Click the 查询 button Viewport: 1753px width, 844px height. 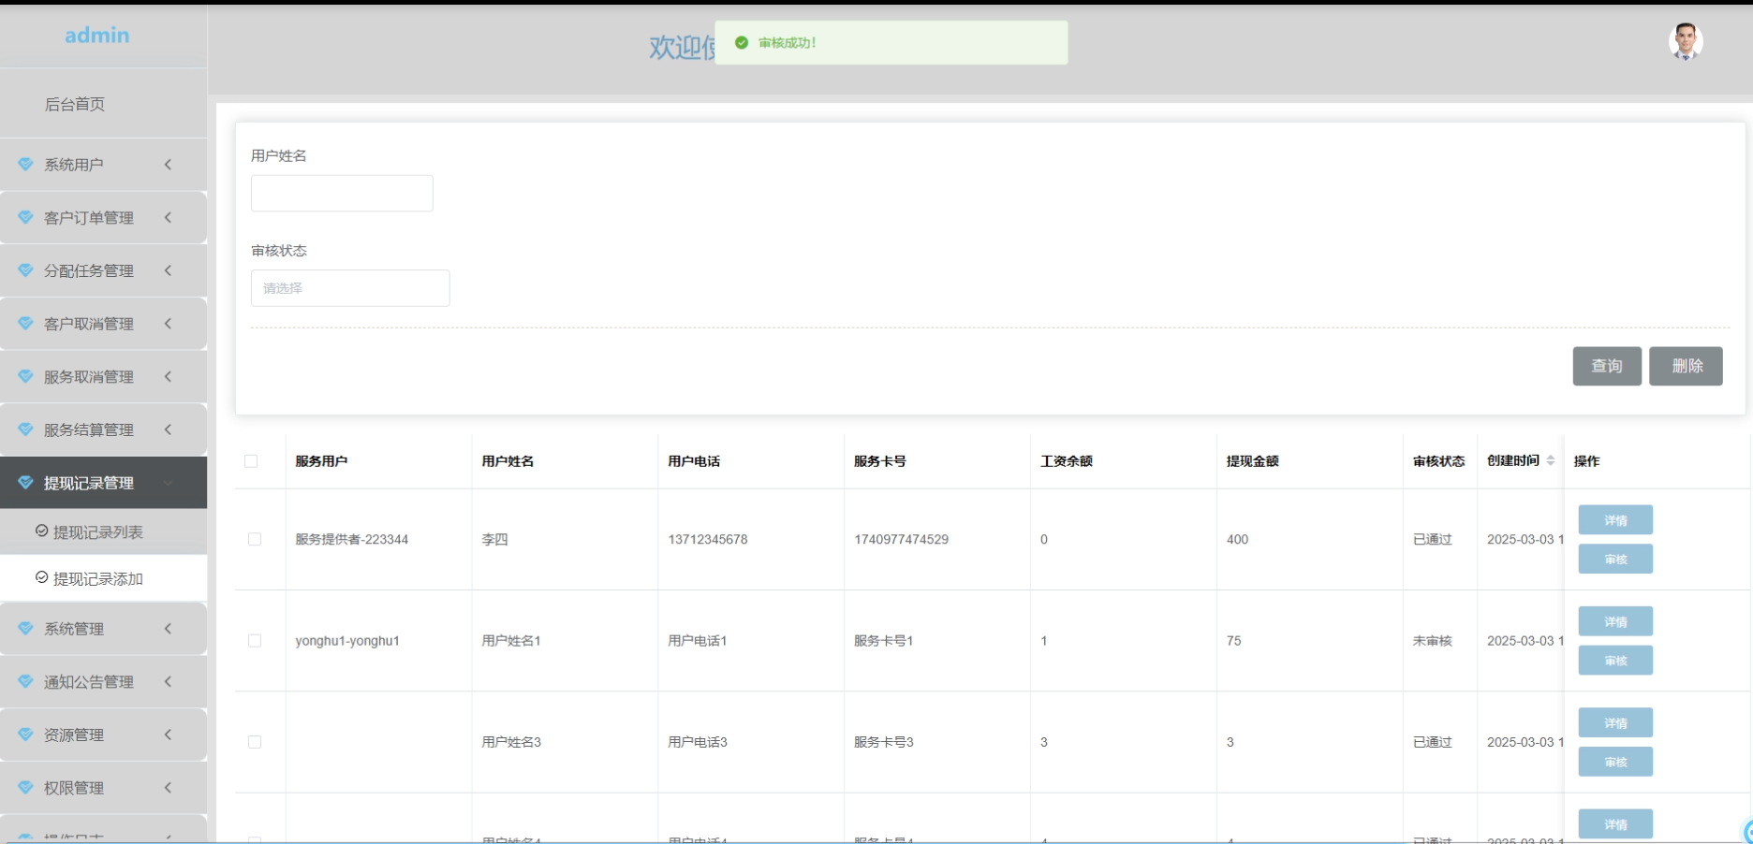1607,366
